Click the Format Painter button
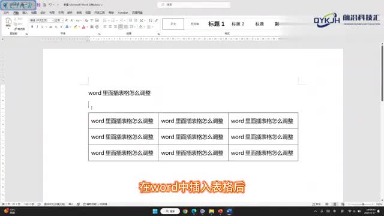Screen dimensions: 384x216 click(19, 29)
